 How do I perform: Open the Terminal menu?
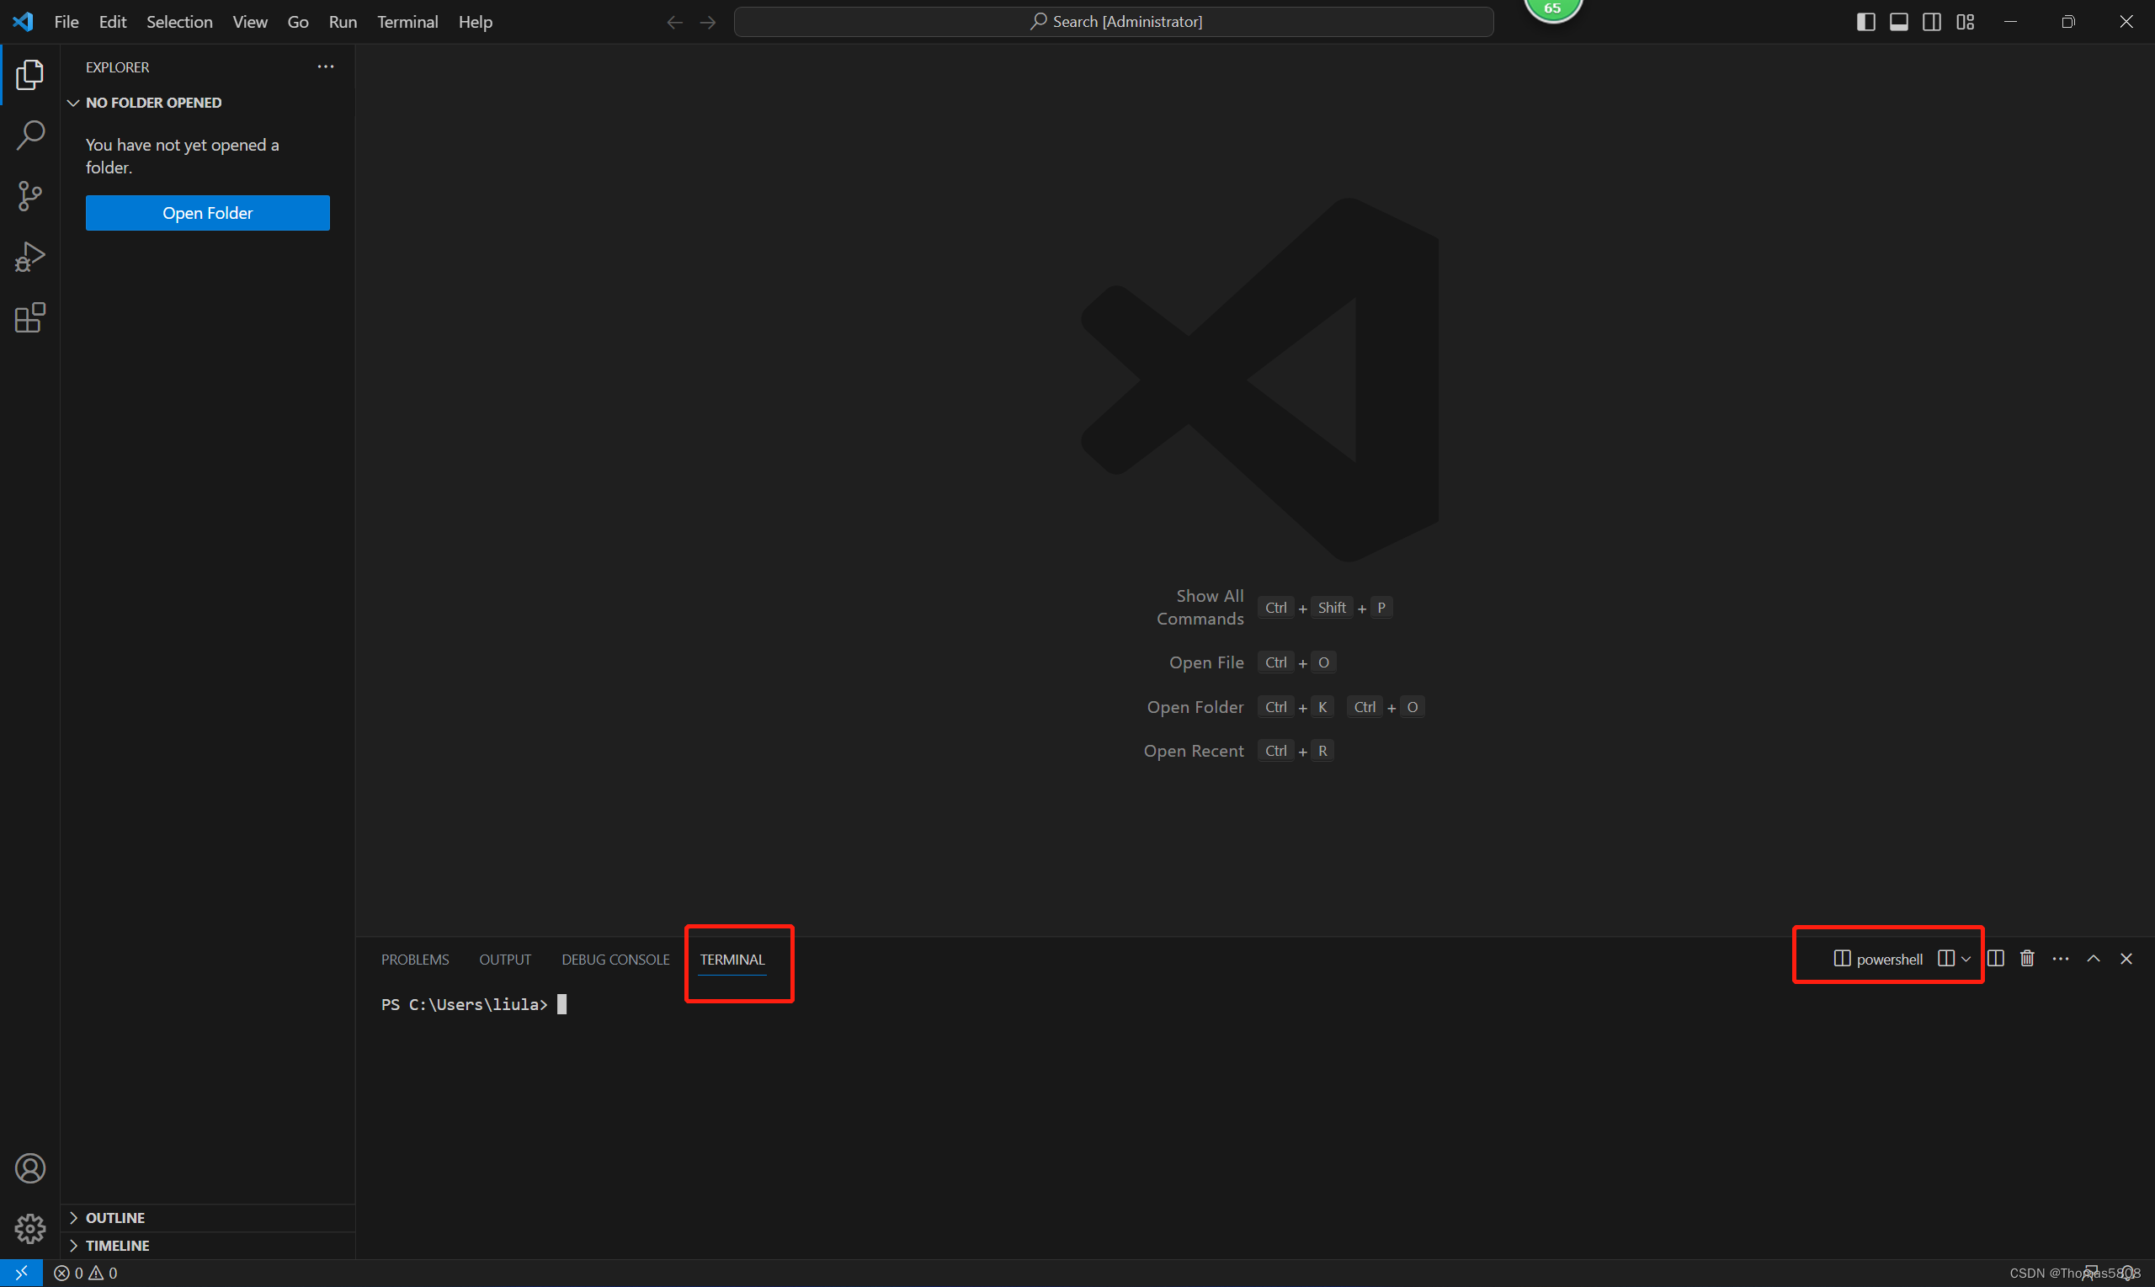coord(407,22)
